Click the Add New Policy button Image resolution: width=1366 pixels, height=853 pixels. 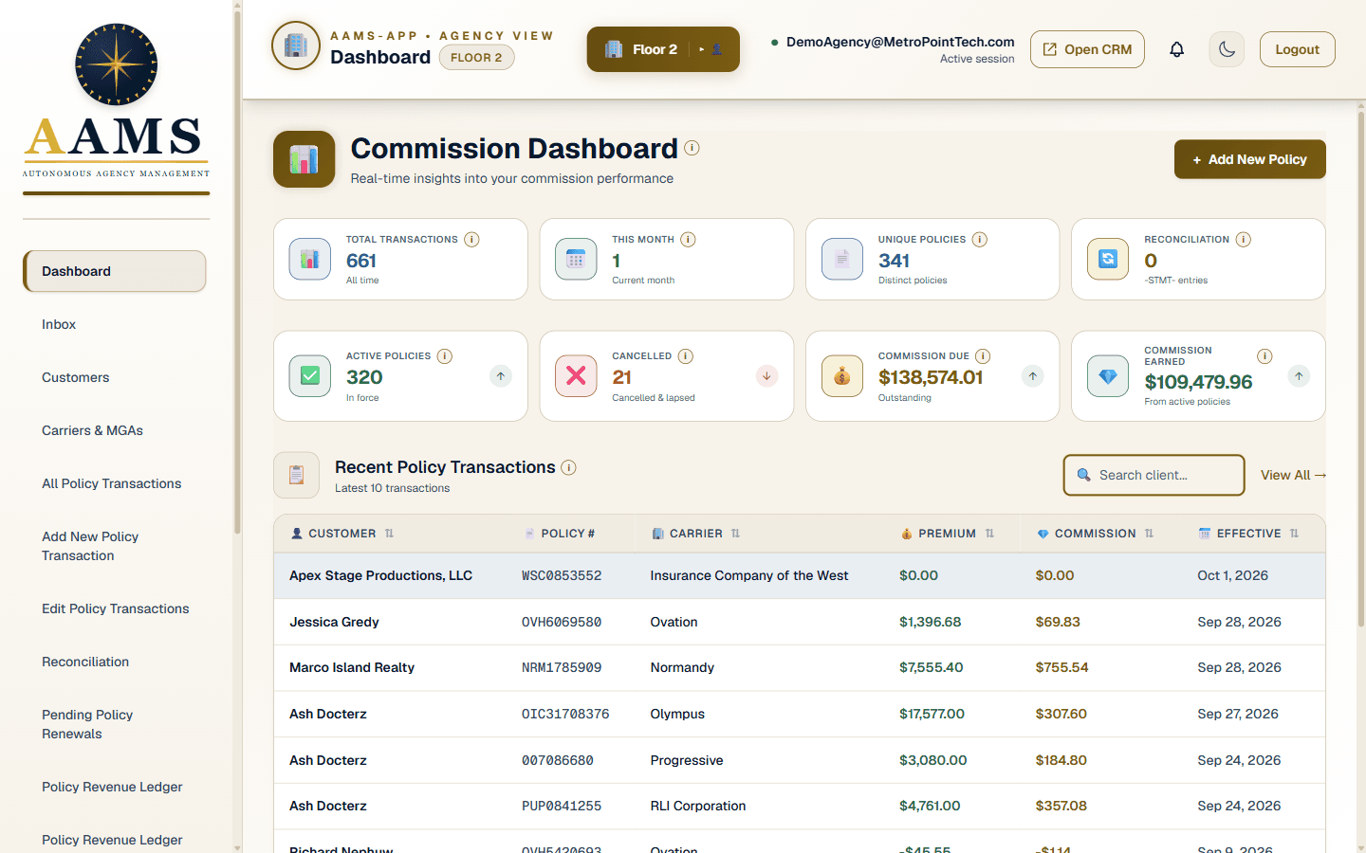point(1249,159)
